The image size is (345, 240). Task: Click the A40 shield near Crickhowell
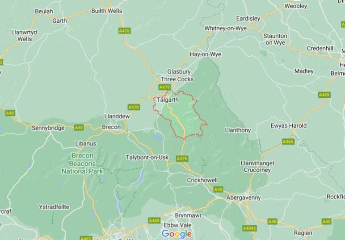(218, 189)
